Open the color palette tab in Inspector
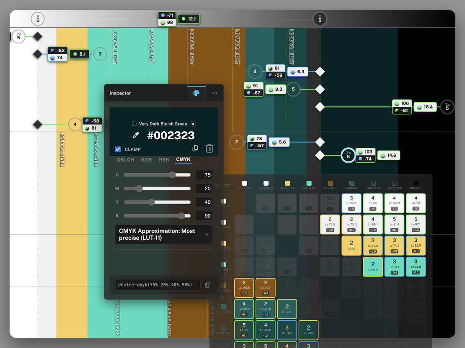Image resolution: width=465 pixels, height=348 pixels. pyautogui.click(x=196, y=93)
